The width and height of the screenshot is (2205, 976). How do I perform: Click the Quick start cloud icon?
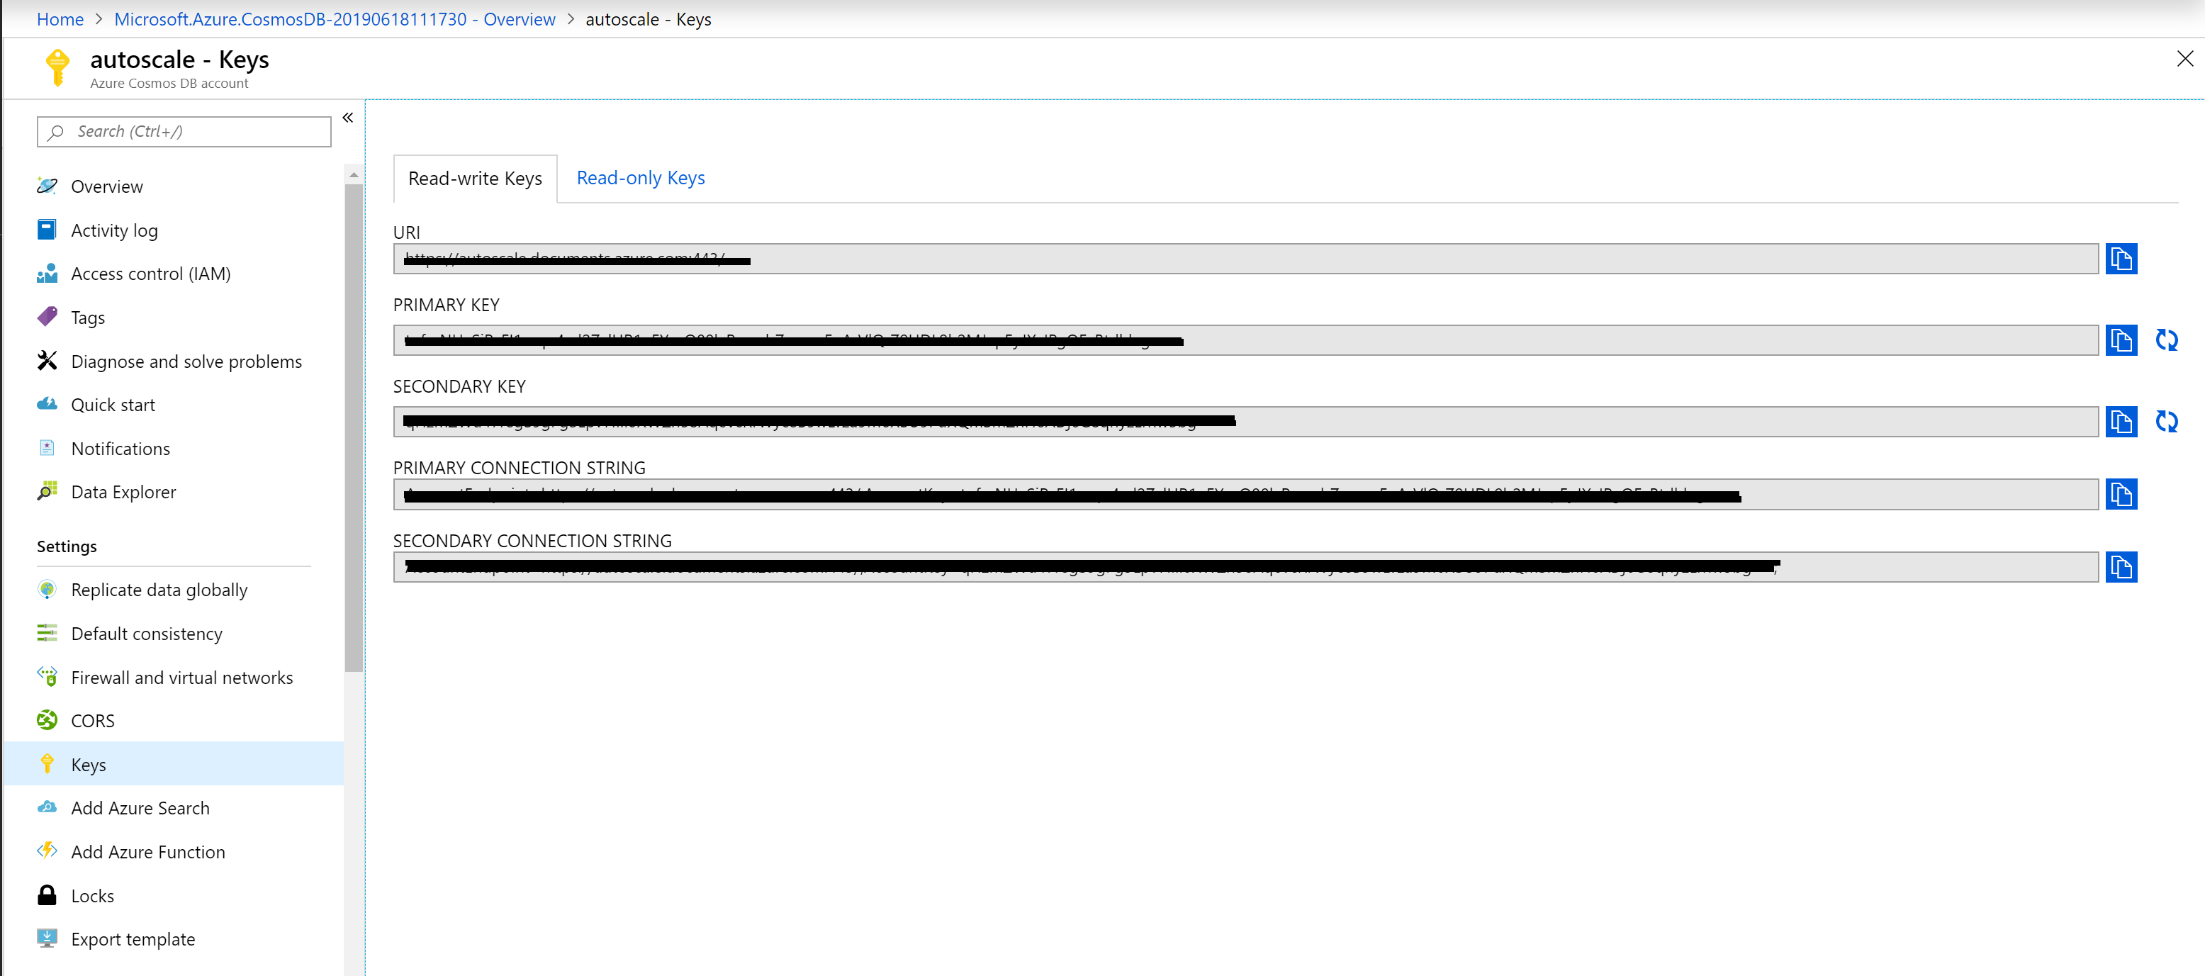pos(47,404)
